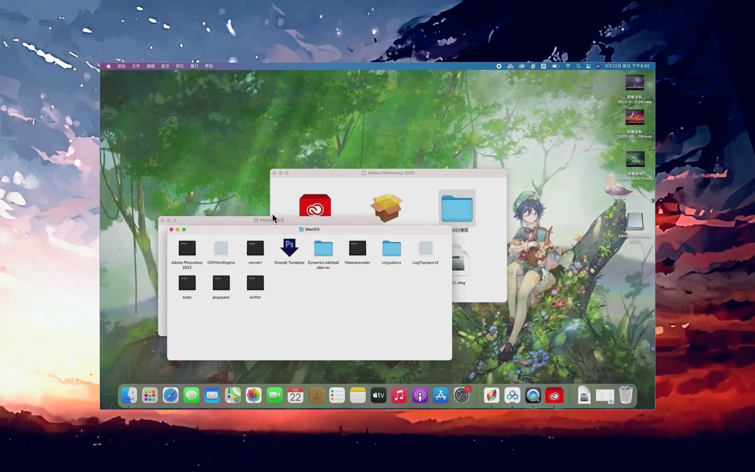The height and width of the screenshot is (472, 755).
Task: Open Photos from the Dock
Action: click(x=254, y=396)
